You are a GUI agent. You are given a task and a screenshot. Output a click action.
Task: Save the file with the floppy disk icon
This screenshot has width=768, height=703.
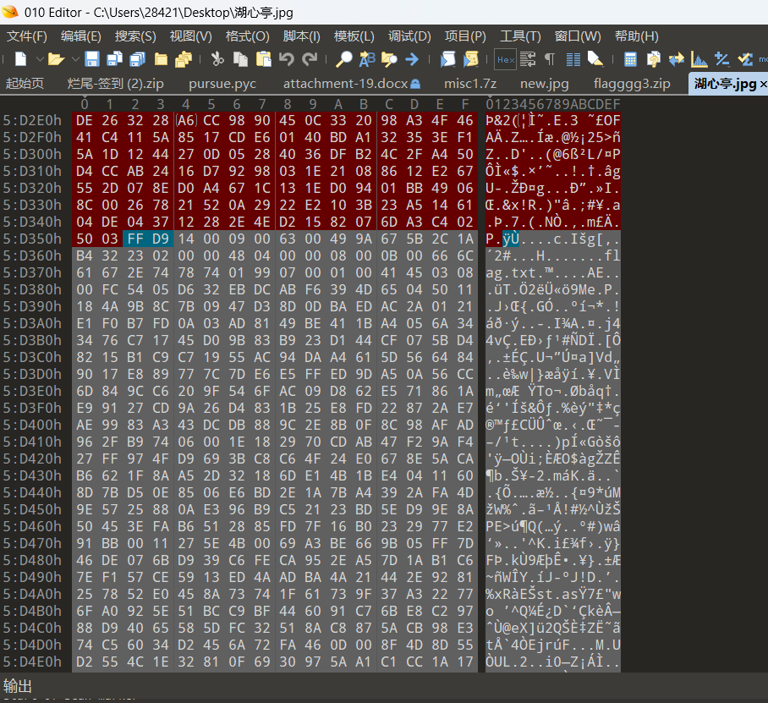(x=92, y=59)
